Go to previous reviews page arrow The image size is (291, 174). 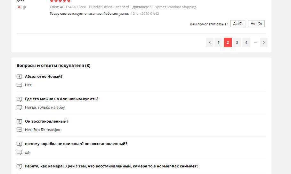pyautogui.click(x=209, y=42)
